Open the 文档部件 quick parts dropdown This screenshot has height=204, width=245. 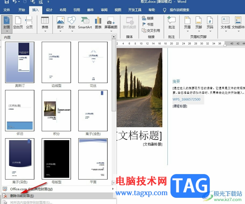238,24
